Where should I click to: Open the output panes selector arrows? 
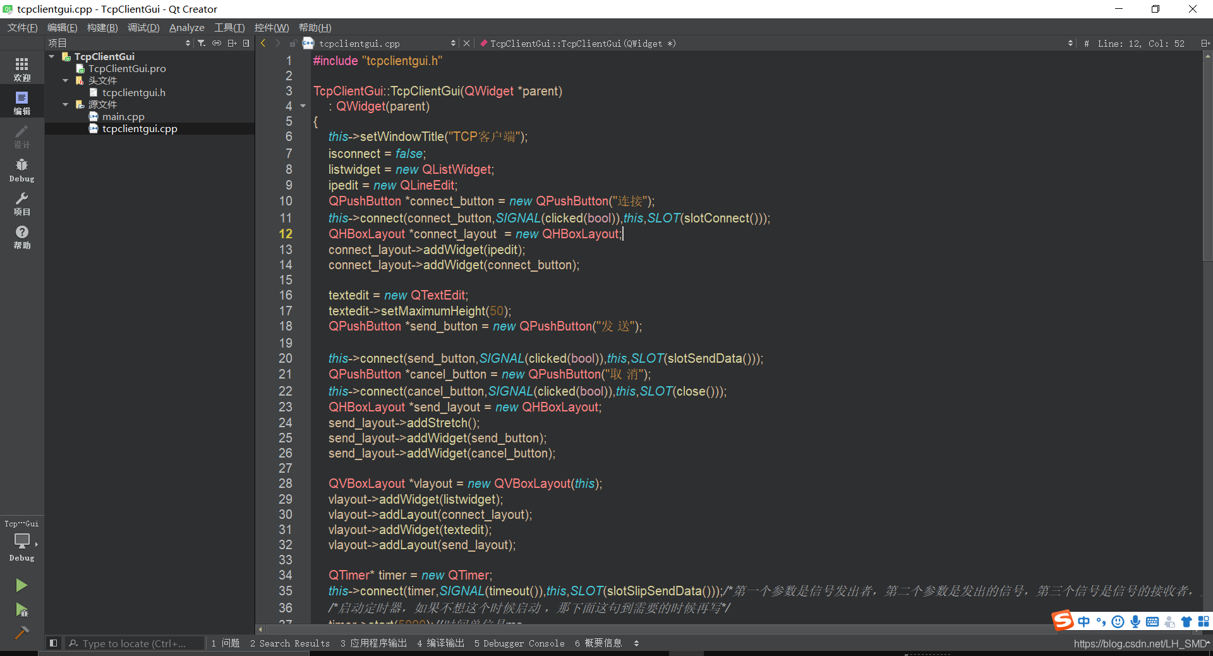(x=636, y=643)
